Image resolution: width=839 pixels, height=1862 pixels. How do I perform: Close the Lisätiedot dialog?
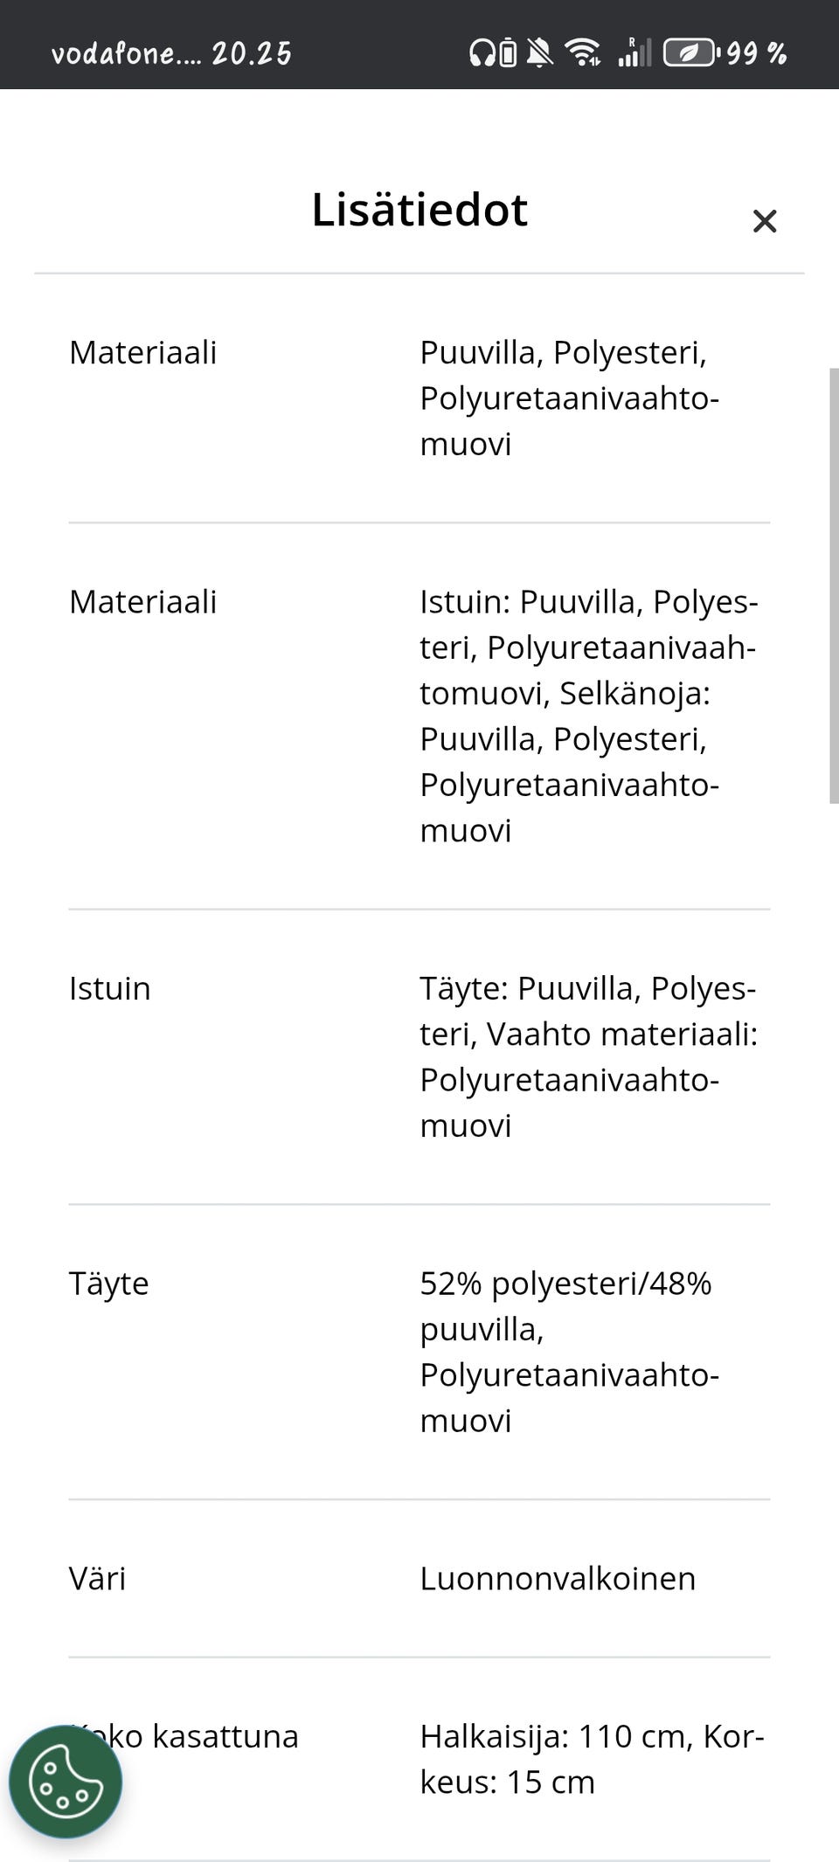pyautogui.click(x=765, y=221)
